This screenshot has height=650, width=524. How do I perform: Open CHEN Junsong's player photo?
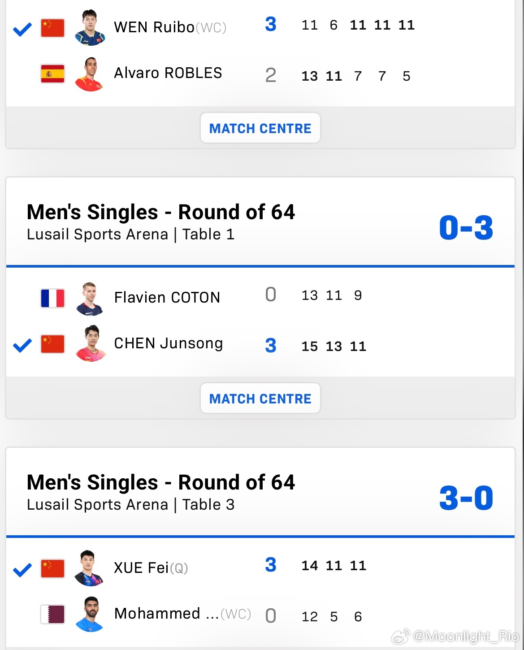[x=91, y=343]
